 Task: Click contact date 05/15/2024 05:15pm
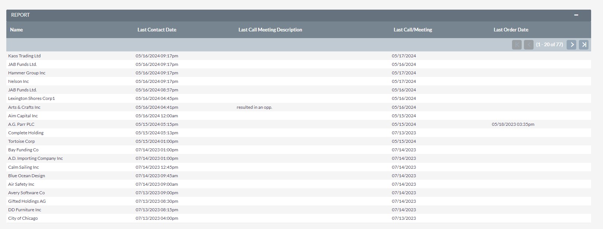[x=157, y=124]
